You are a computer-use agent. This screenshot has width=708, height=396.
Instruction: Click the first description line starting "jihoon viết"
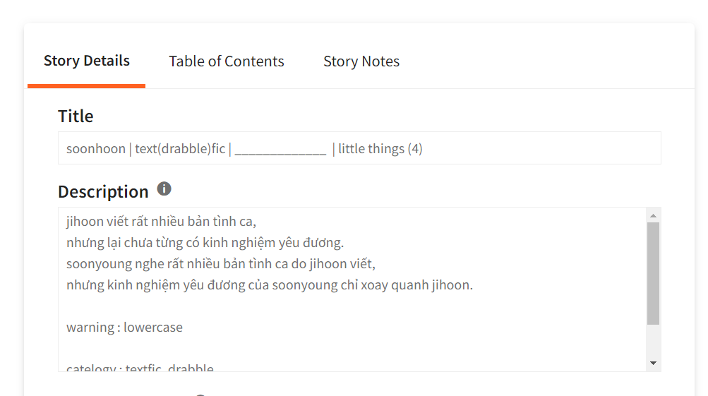tap(161, 222)
